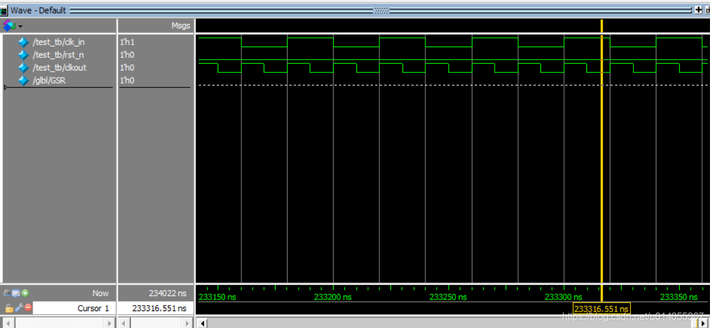Screen dimensions: 710x328
Task: Click the 1'h0 value of /glbl/GSR
Action: coord(127,80)
